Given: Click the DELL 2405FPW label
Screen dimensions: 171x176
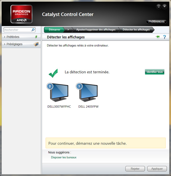Looking at the screenshot, I should point(88,107).
